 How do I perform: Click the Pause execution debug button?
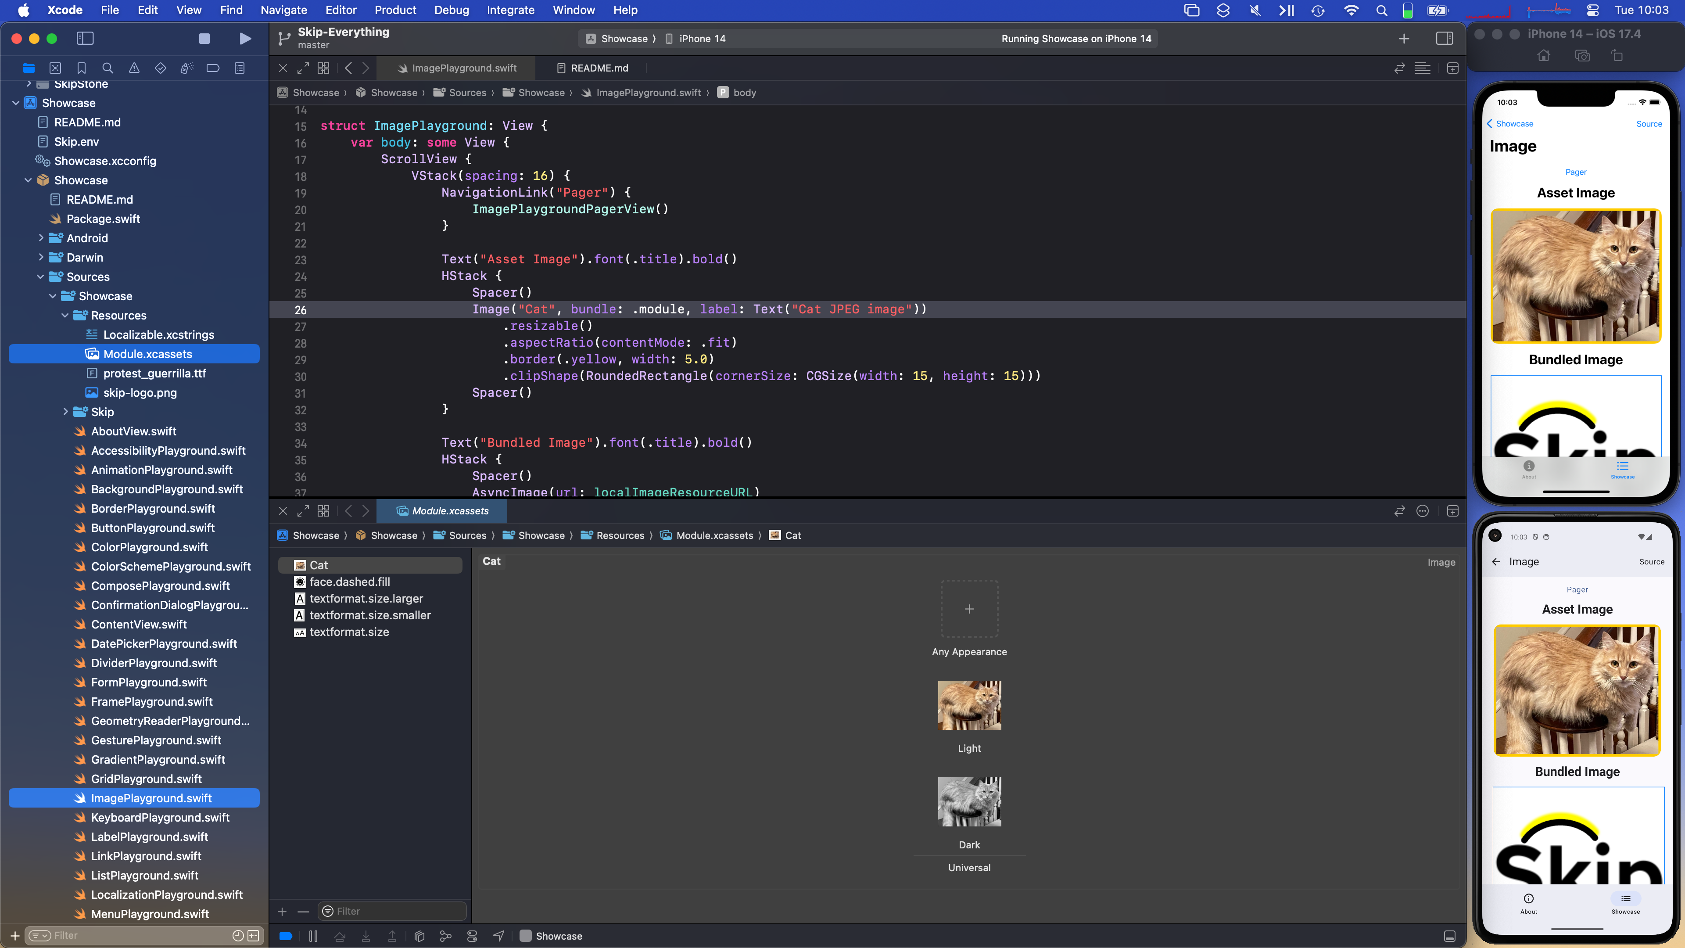[x=313, y=936]
